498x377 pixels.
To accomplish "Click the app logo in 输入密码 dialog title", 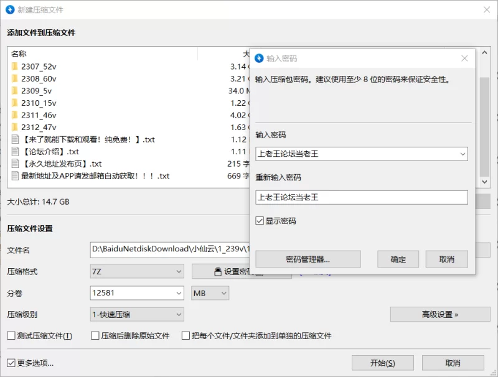I will pyautogui.click(x=259, y=58).
